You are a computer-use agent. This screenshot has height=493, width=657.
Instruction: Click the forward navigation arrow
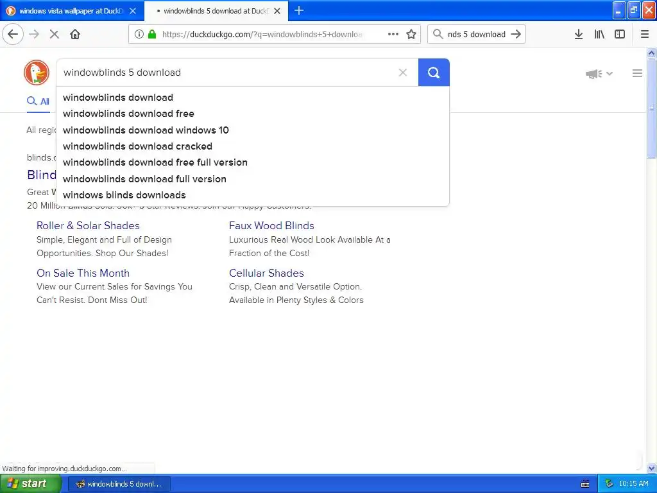(x=34, y=35)
